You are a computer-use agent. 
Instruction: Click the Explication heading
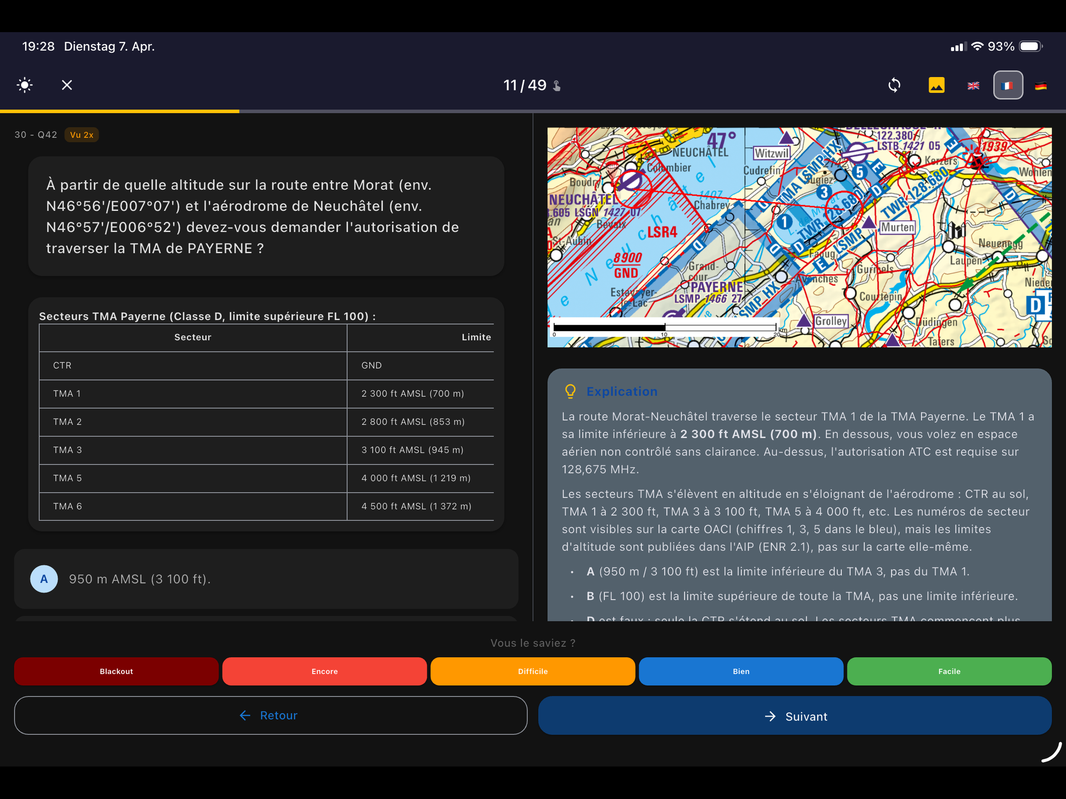(622, 391)
